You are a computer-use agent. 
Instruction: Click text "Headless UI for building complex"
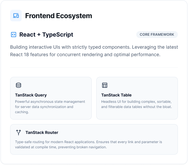[x=128, y=102]
